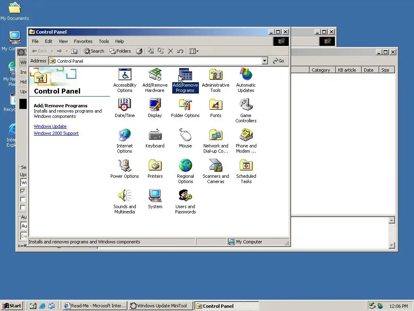414x311 pixels.
Task: Select My Documents desktop icon
Action: tap(15, 11)
